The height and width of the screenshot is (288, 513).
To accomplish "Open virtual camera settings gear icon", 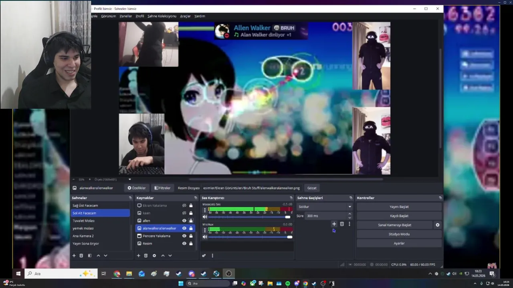I will [438, 225].
